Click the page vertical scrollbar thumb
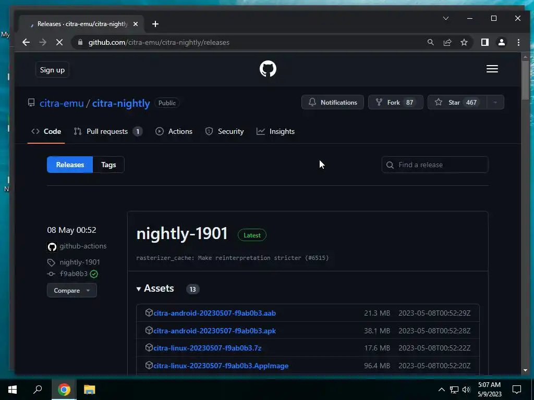534x400 pixels. coord(525,80)
